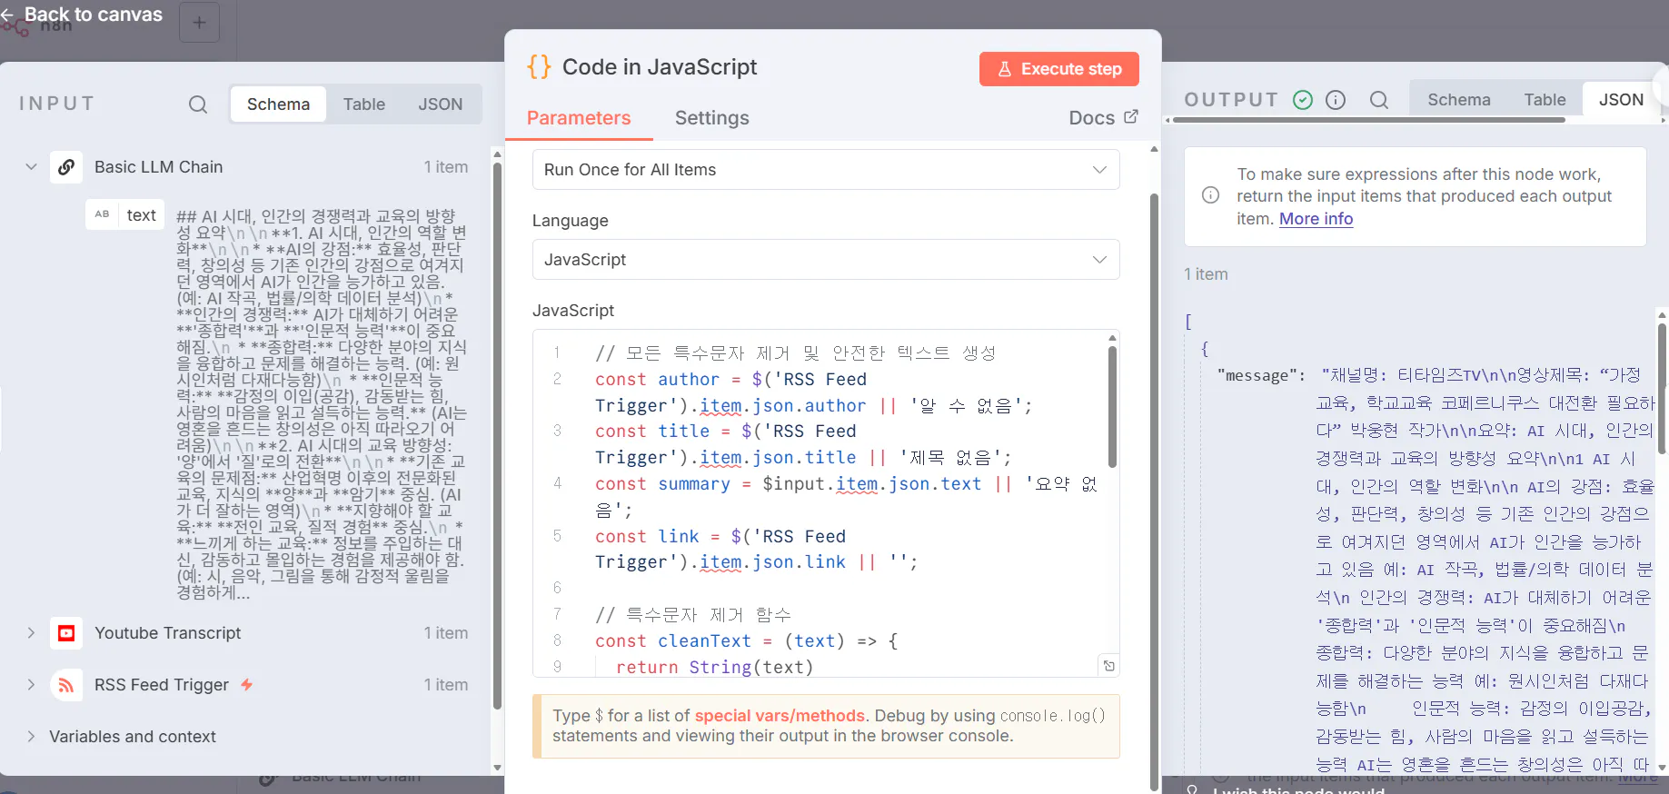Collapse the Basic LLM Chain input section
The width and height of the screenshot is (1669, 794).
(31, 167)
